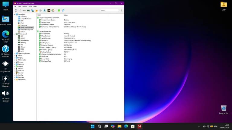Open HP Support Assistant desktop icon

(6, 51)
